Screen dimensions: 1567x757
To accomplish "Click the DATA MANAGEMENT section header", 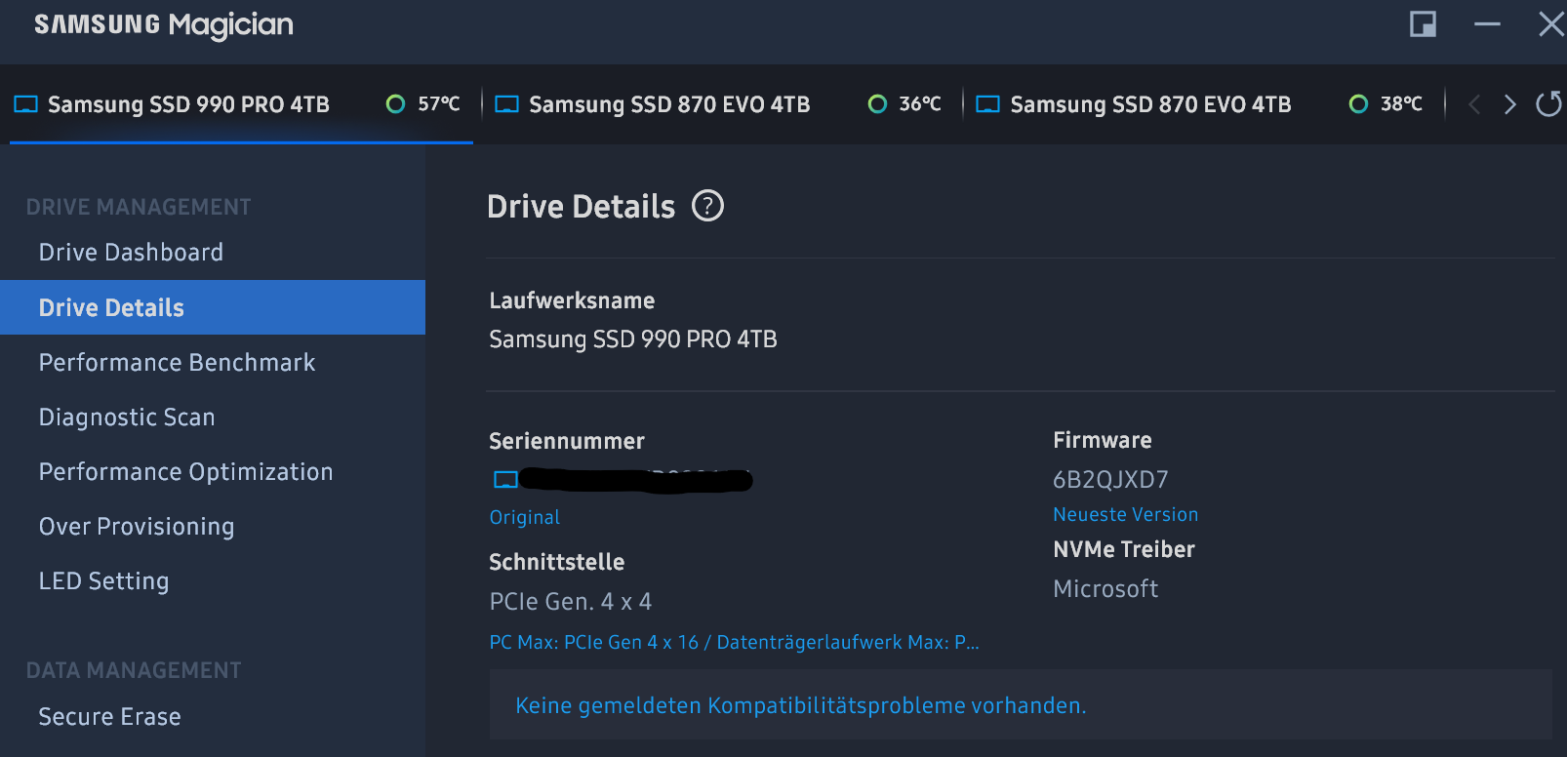I will (x=134, y=670).
